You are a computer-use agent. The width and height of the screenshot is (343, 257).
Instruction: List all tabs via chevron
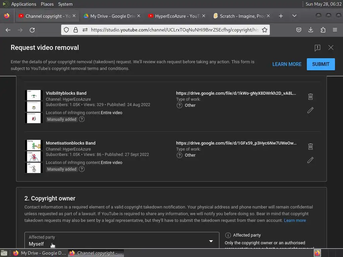(294, 16)
